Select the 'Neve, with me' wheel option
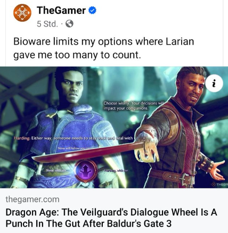Image resolution: width=228 pixels, height=233 pixels. point(56,170)
